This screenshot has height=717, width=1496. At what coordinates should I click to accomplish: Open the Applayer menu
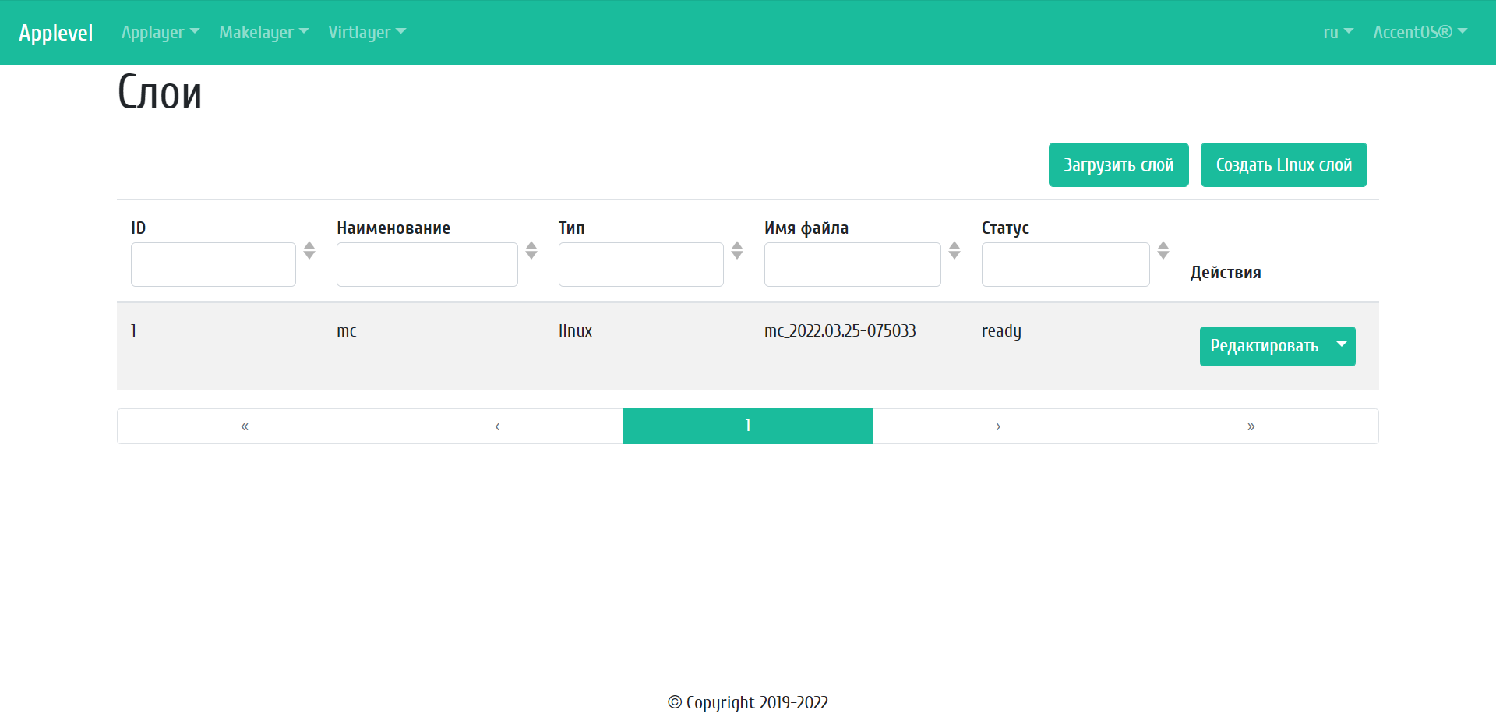[x=161, y=32]
